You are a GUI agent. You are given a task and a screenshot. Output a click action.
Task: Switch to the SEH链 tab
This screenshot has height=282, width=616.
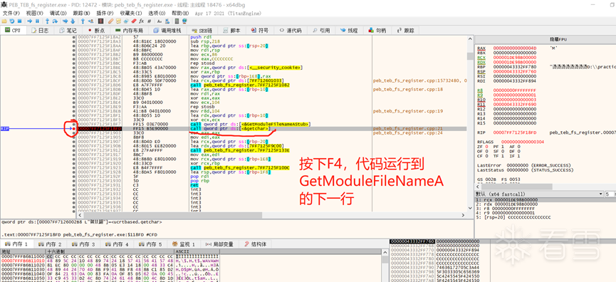(202, 30)
